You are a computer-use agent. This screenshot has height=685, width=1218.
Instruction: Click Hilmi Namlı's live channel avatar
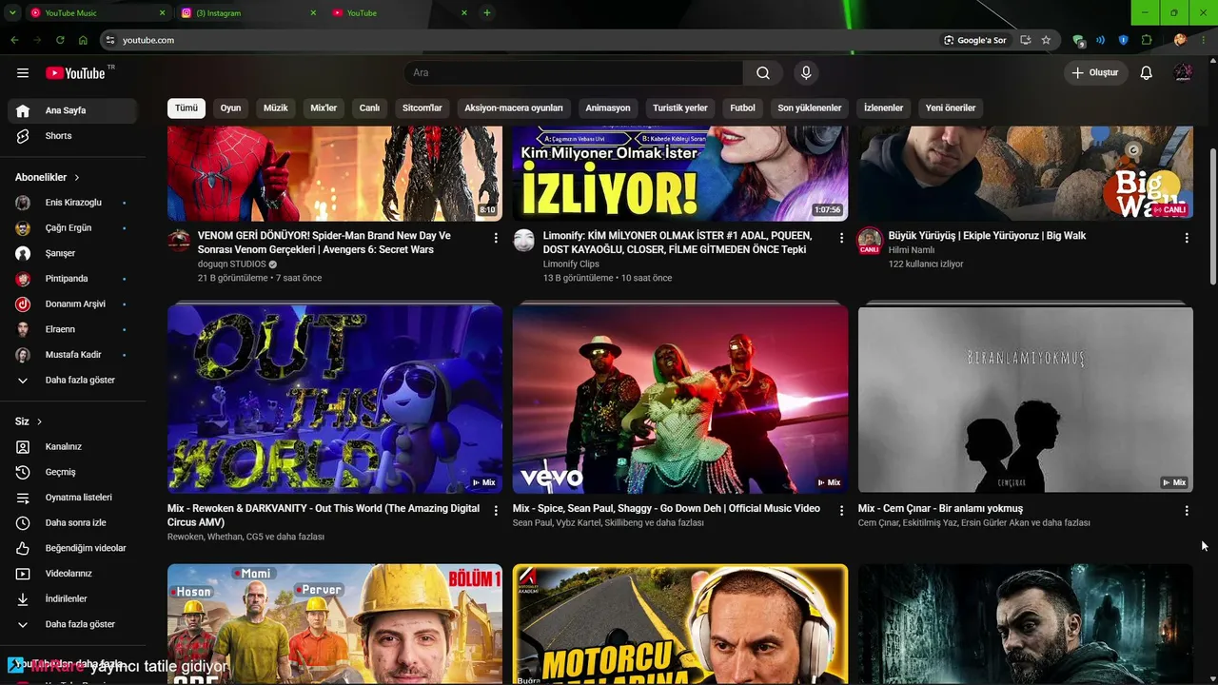point(870,240)
